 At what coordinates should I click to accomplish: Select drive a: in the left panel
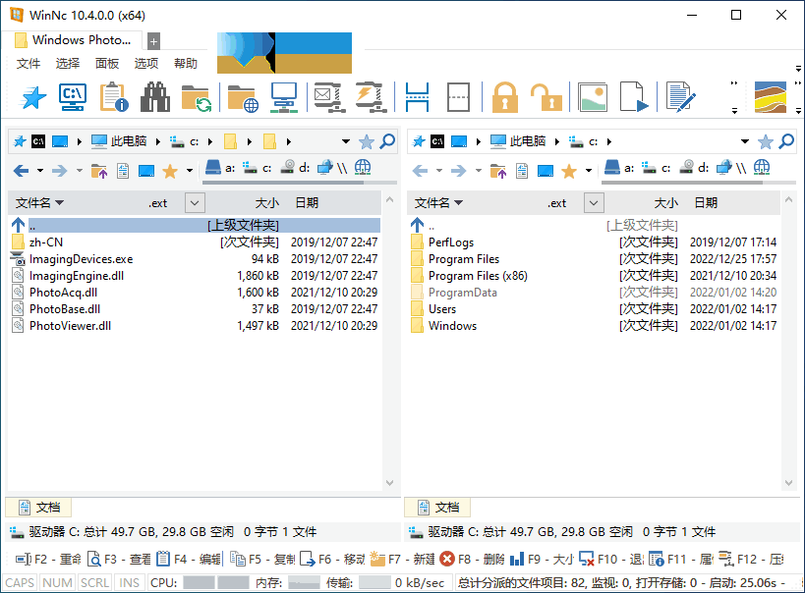220,168
